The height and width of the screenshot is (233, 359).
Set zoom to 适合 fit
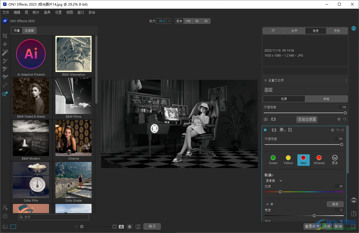coord(179,21)
